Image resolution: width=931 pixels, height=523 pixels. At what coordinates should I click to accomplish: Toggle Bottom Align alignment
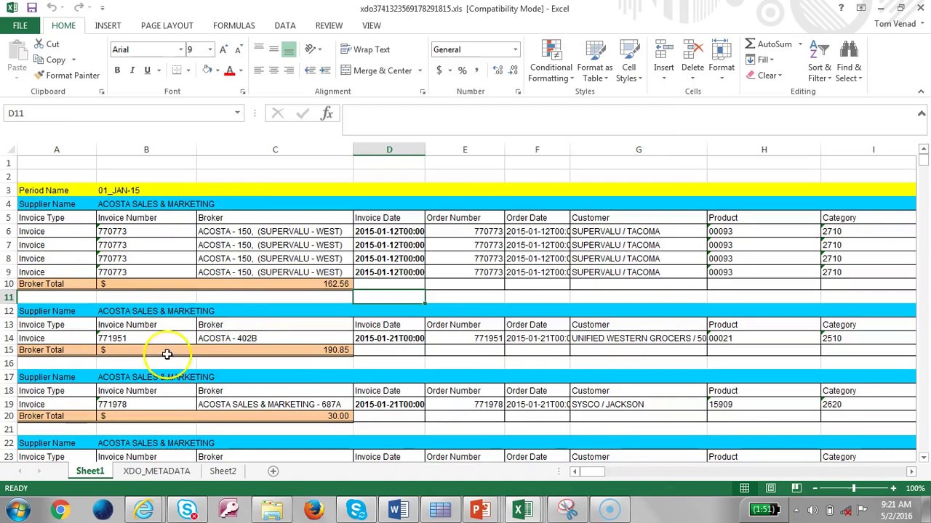pos(289,49)
